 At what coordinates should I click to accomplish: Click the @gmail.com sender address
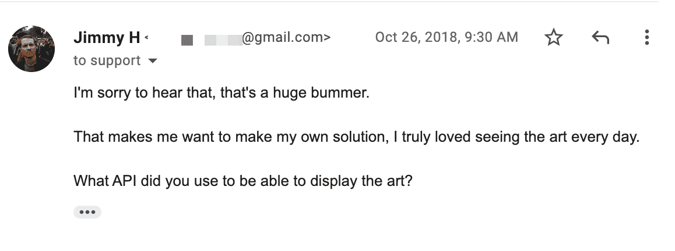click(x=286, y=38)
